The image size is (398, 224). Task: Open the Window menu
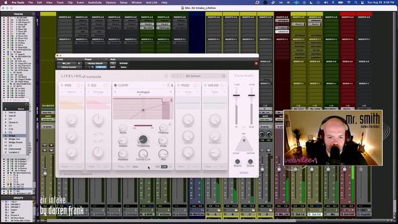[137, 2]
